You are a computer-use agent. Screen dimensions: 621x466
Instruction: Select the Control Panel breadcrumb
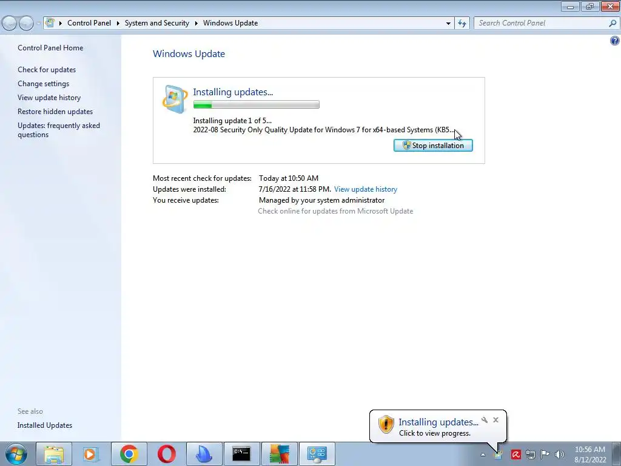pyautogui.click(x=89, y=23)
